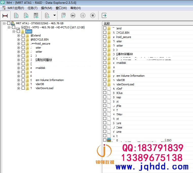The height and width of the screenshot is (173, 193).
Task: Click the document edit pencil icon
Action: click(x=47, y=15)
